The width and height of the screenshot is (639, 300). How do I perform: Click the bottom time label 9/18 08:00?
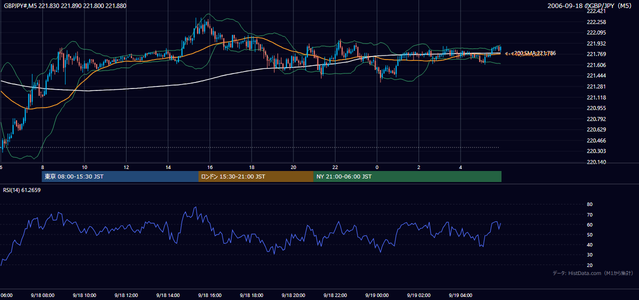click(x=42, y=295)
